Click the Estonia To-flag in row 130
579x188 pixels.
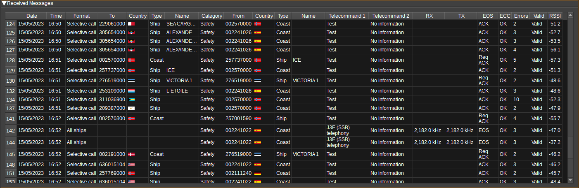point(132,81)
